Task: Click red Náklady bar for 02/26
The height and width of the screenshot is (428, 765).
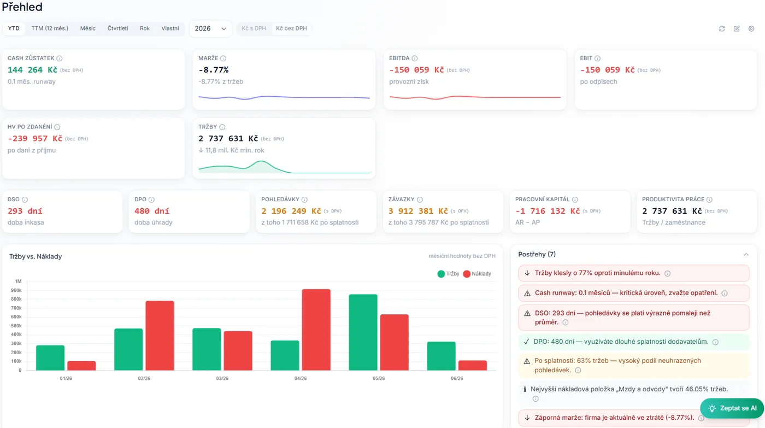Action: point(160,336)
